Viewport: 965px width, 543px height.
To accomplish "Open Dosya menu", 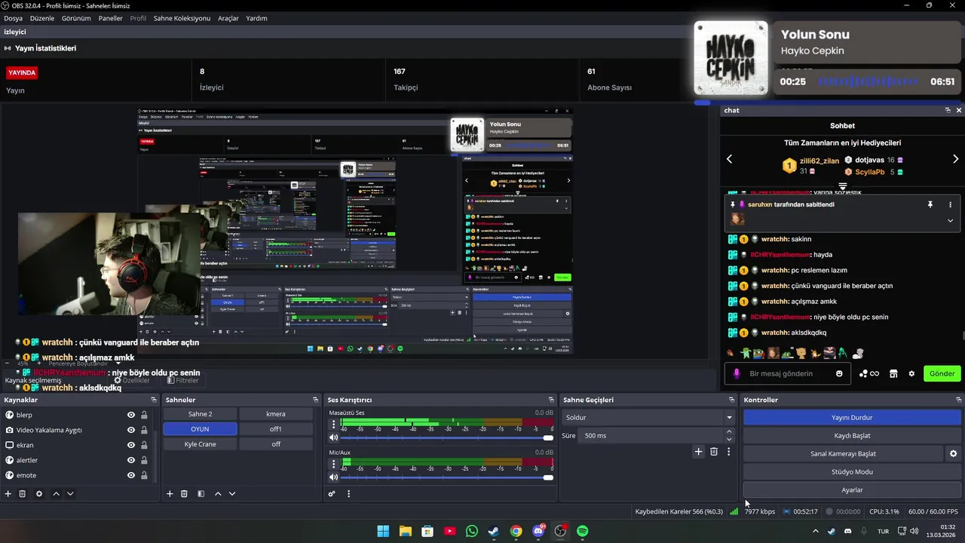I will (x=13, y=18).
